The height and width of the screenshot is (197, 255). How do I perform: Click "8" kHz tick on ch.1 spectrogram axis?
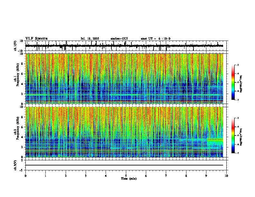pos(23,64)
